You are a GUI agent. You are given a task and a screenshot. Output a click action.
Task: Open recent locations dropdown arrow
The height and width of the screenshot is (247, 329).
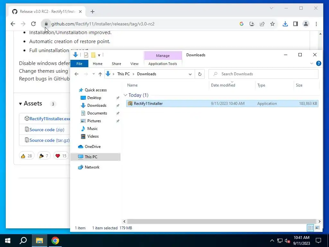pos(93,74)
